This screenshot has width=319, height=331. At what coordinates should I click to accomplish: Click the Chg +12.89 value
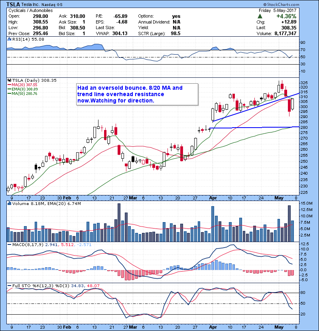pyautogui.click(x=289, y=22)
